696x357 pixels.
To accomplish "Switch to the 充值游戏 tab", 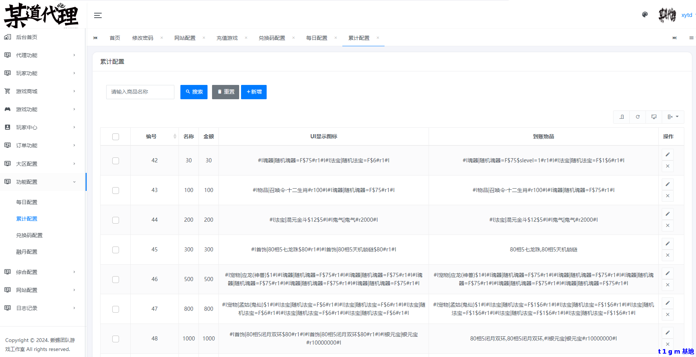I will click(227, 38).
